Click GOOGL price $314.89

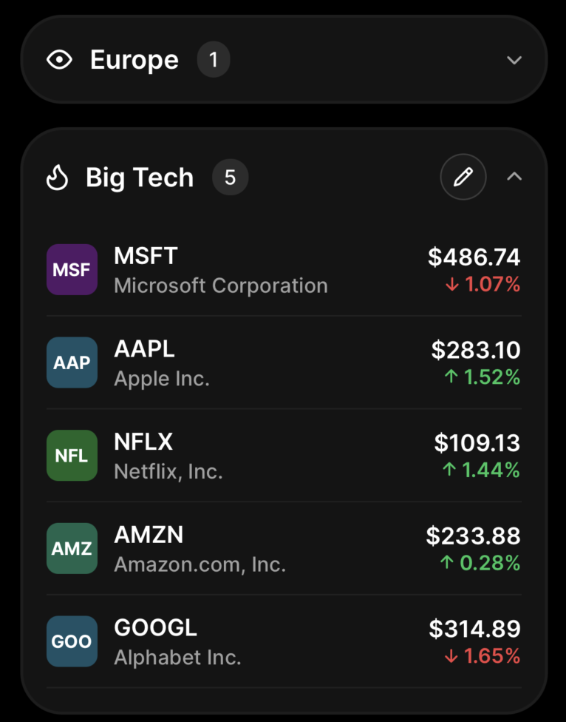(x=474, y=629)
